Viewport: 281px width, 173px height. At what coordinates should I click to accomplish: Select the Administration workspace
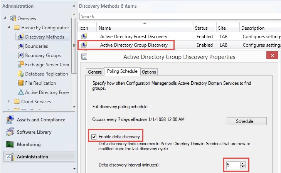(x=39, y=157)
